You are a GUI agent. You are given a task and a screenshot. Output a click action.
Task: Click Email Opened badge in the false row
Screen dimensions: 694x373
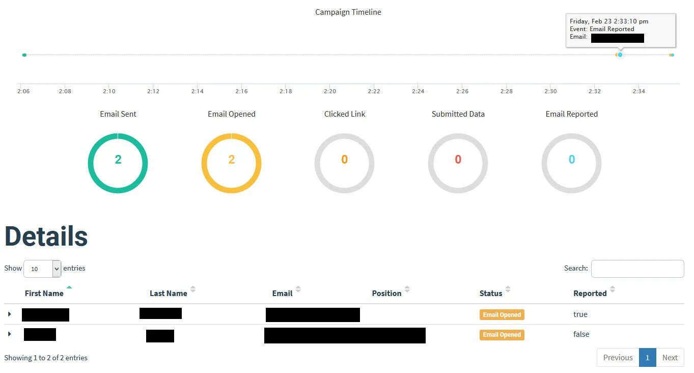(502, 335)
